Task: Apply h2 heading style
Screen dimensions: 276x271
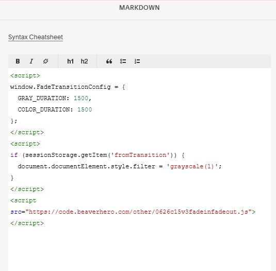Action: (84, 61)
